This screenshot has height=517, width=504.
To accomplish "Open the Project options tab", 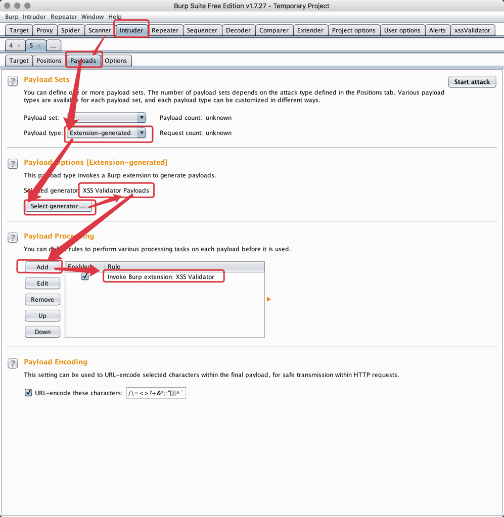I will point(353,30).
